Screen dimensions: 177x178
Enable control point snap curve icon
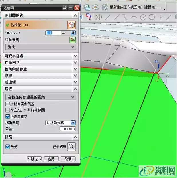(x=125, y=17)
